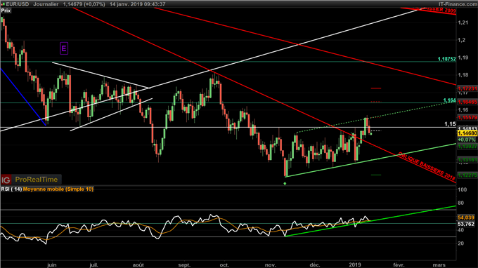Click the IG logo badge
The image size is (478, 268).
click(x=6, y=180)
